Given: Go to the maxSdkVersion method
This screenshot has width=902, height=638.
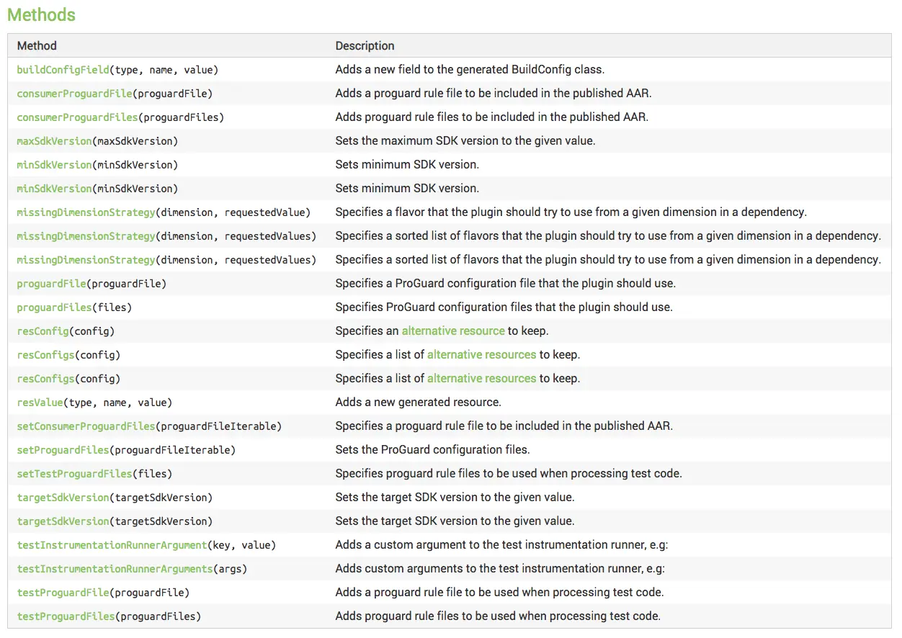Looking at the screenshot, I should click(x=54, y=141).
